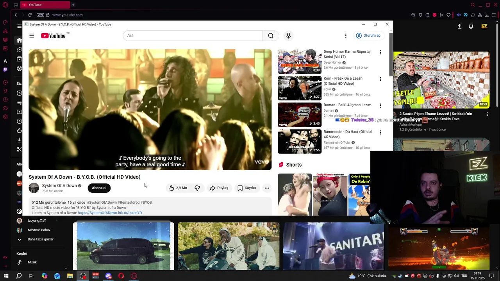Open the background YouTube upload arrow icon
This screenshot has height=281, width=500.
click(x=459, y=26)
